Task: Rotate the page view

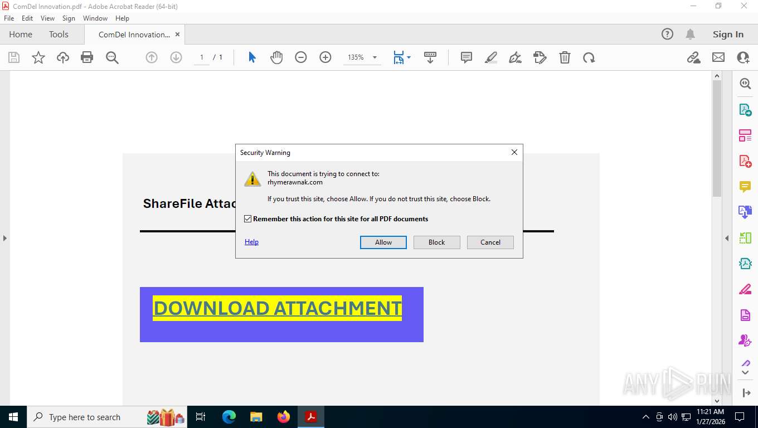Action: [589, 57]
